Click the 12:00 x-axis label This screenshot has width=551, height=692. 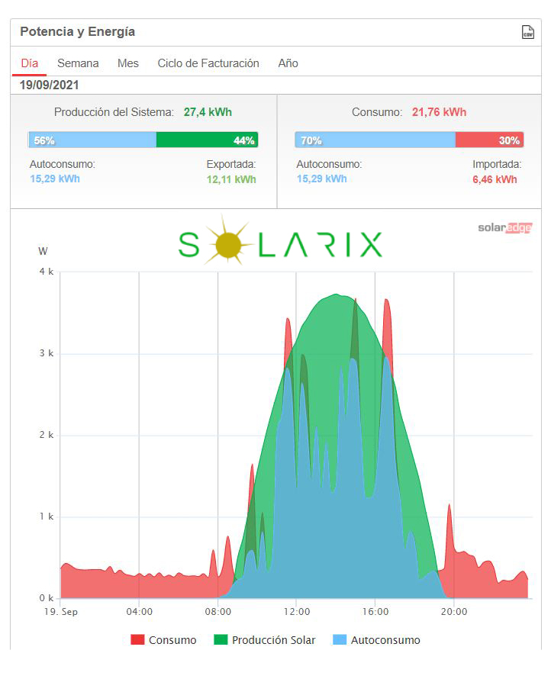297,612
